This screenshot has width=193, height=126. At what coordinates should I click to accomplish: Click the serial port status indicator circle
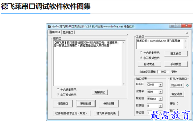(187, 85)
